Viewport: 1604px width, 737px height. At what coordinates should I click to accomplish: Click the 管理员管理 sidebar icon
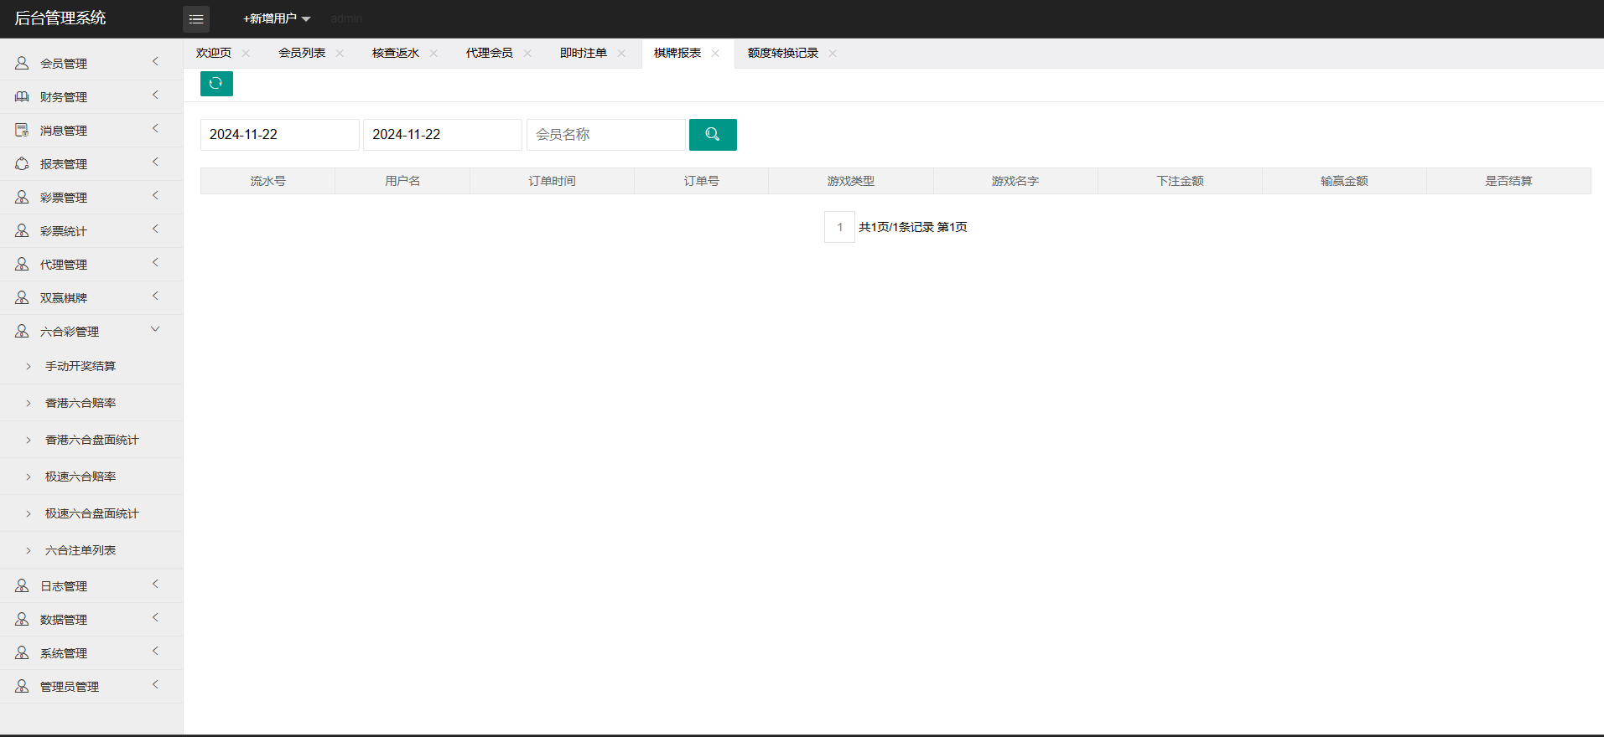(22, 686)
